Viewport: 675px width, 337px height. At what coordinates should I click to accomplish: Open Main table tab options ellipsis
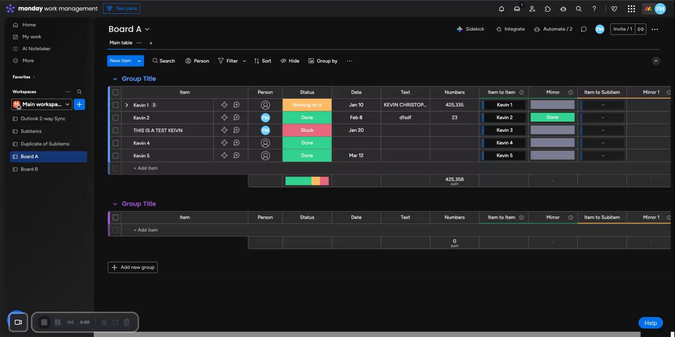point(139,43)
